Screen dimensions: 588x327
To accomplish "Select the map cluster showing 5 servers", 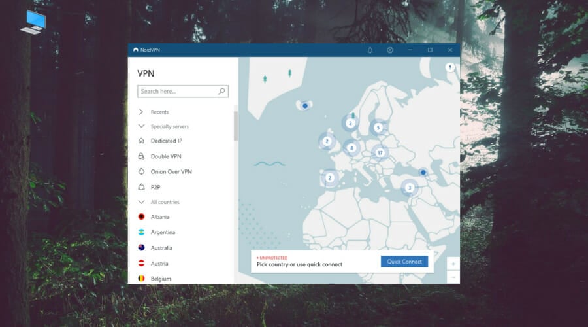I will (x=378, y=128).
